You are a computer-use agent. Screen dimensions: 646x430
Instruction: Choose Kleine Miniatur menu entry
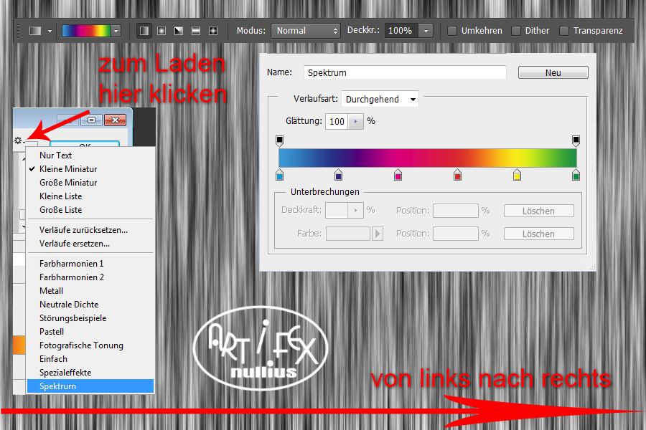point(90,168)
